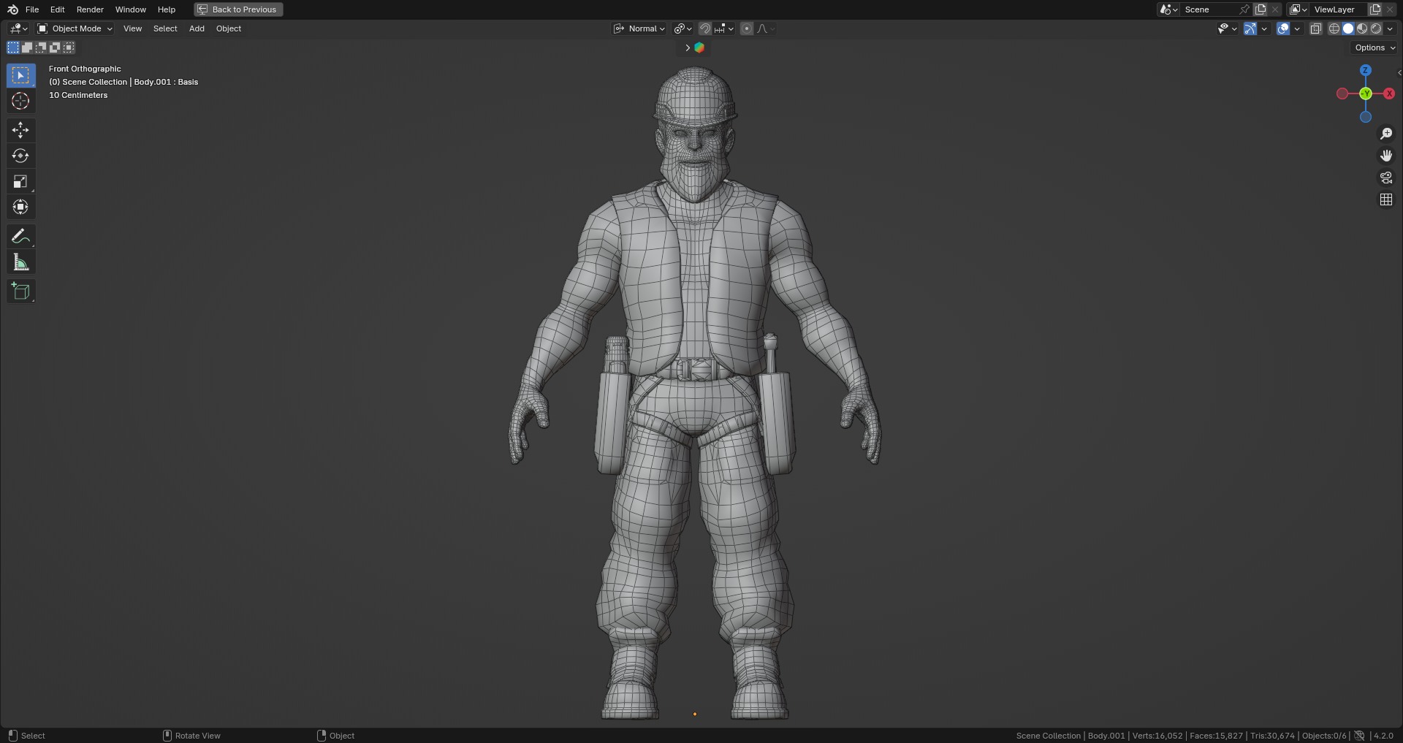The height and width of the screenshot is (743, 1403).
Task: Expand the asset shelf chevron
Action: (687, 47)
